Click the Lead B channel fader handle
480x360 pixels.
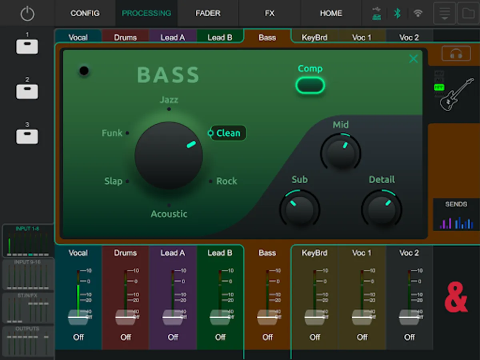(220, 317)
